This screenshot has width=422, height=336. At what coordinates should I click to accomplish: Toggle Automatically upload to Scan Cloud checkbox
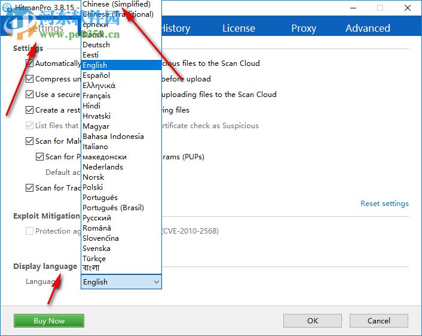tap(30, 63)
